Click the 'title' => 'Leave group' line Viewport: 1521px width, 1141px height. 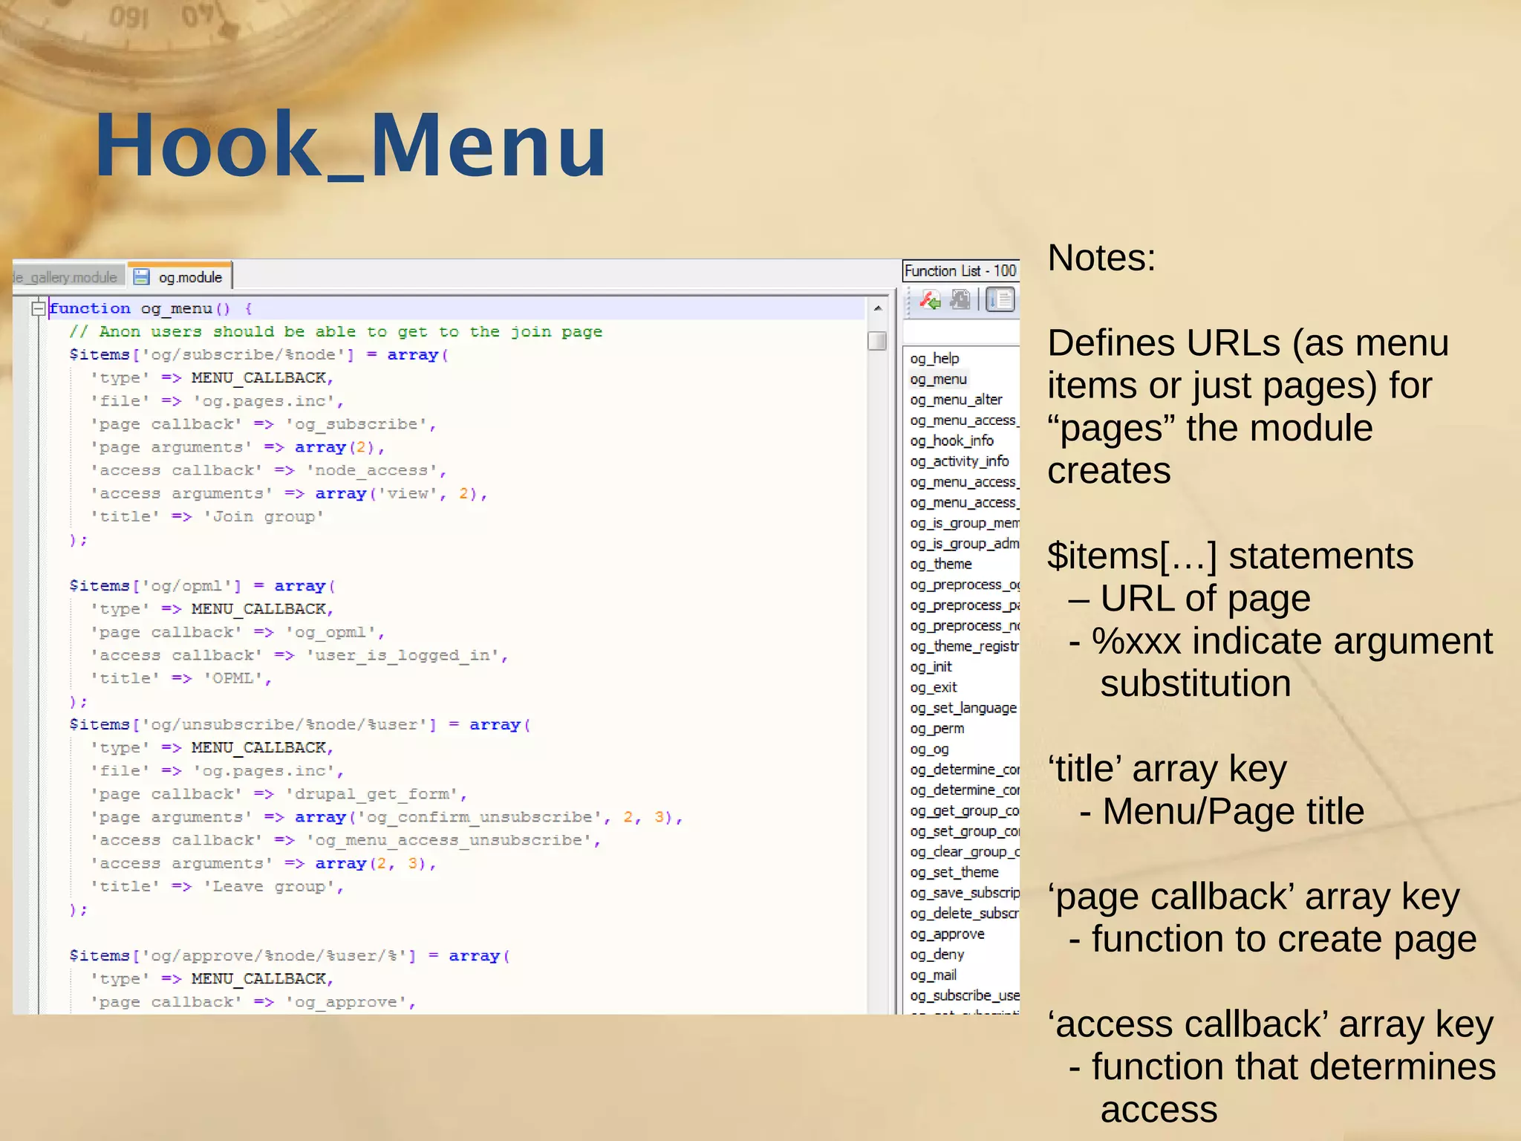pyautogui.click(x=217, y=886)
